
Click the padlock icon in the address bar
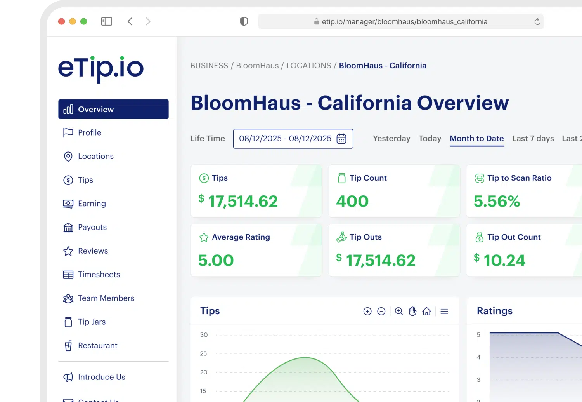click(x=315, y=22)
